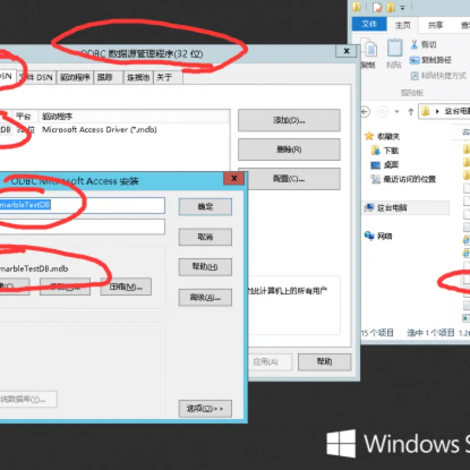Go up one level with up arrow
470x470 pixels.
411,112
